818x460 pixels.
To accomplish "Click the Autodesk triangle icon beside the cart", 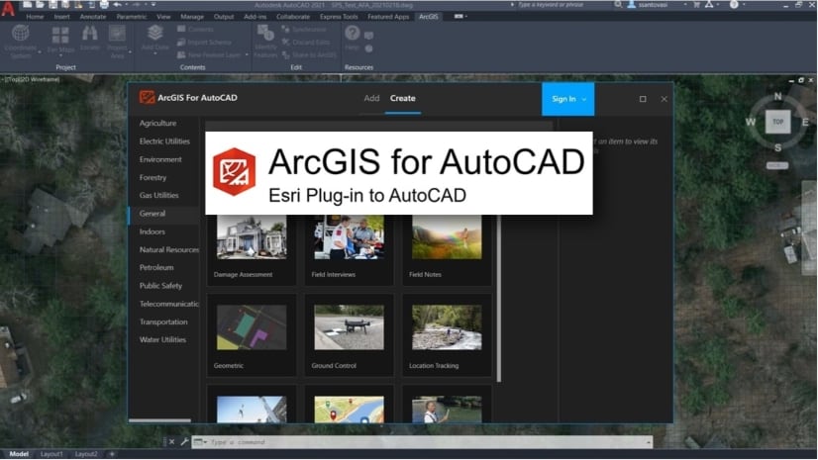I will click(x=709, y=5).
